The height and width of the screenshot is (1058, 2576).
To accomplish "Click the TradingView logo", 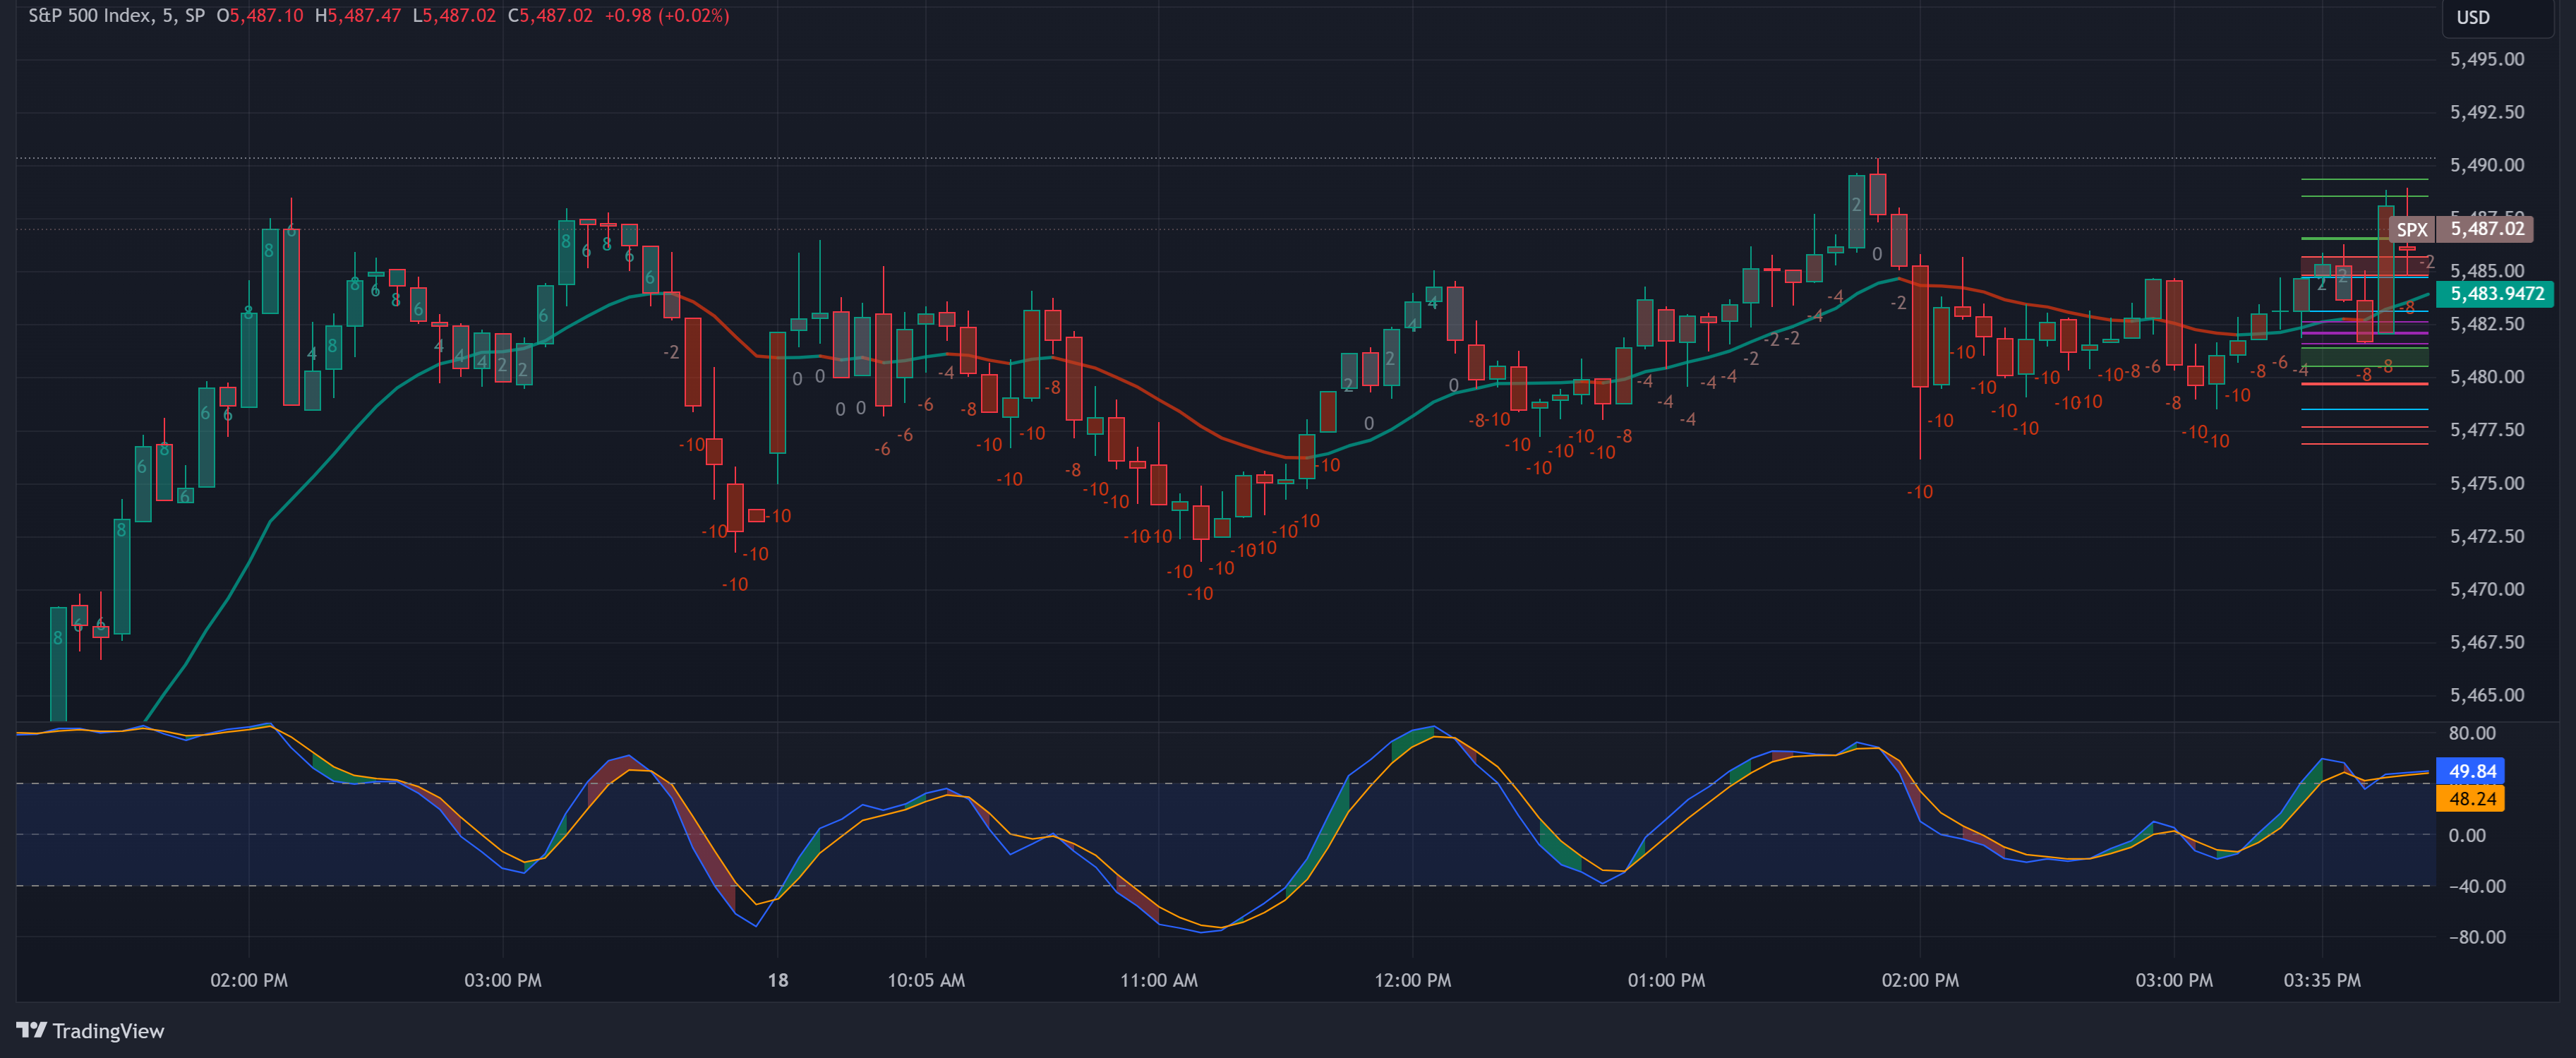I will 90,1030.
